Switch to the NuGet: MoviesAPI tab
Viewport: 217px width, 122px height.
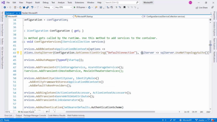tap(29, 13)
